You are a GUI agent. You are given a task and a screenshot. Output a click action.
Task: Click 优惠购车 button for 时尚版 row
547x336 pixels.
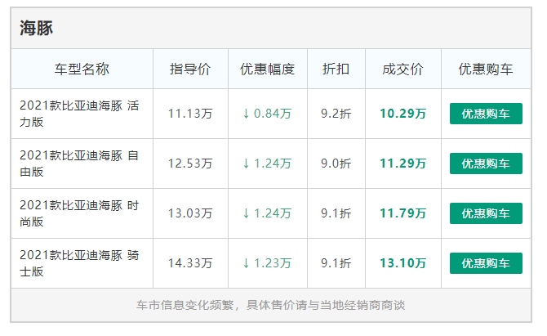486,213
